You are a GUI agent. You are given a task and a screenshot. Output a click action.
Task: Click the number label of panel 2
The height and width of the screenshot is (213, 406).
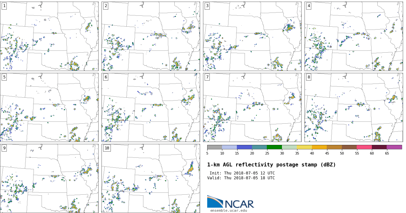[x=106, y=6]
